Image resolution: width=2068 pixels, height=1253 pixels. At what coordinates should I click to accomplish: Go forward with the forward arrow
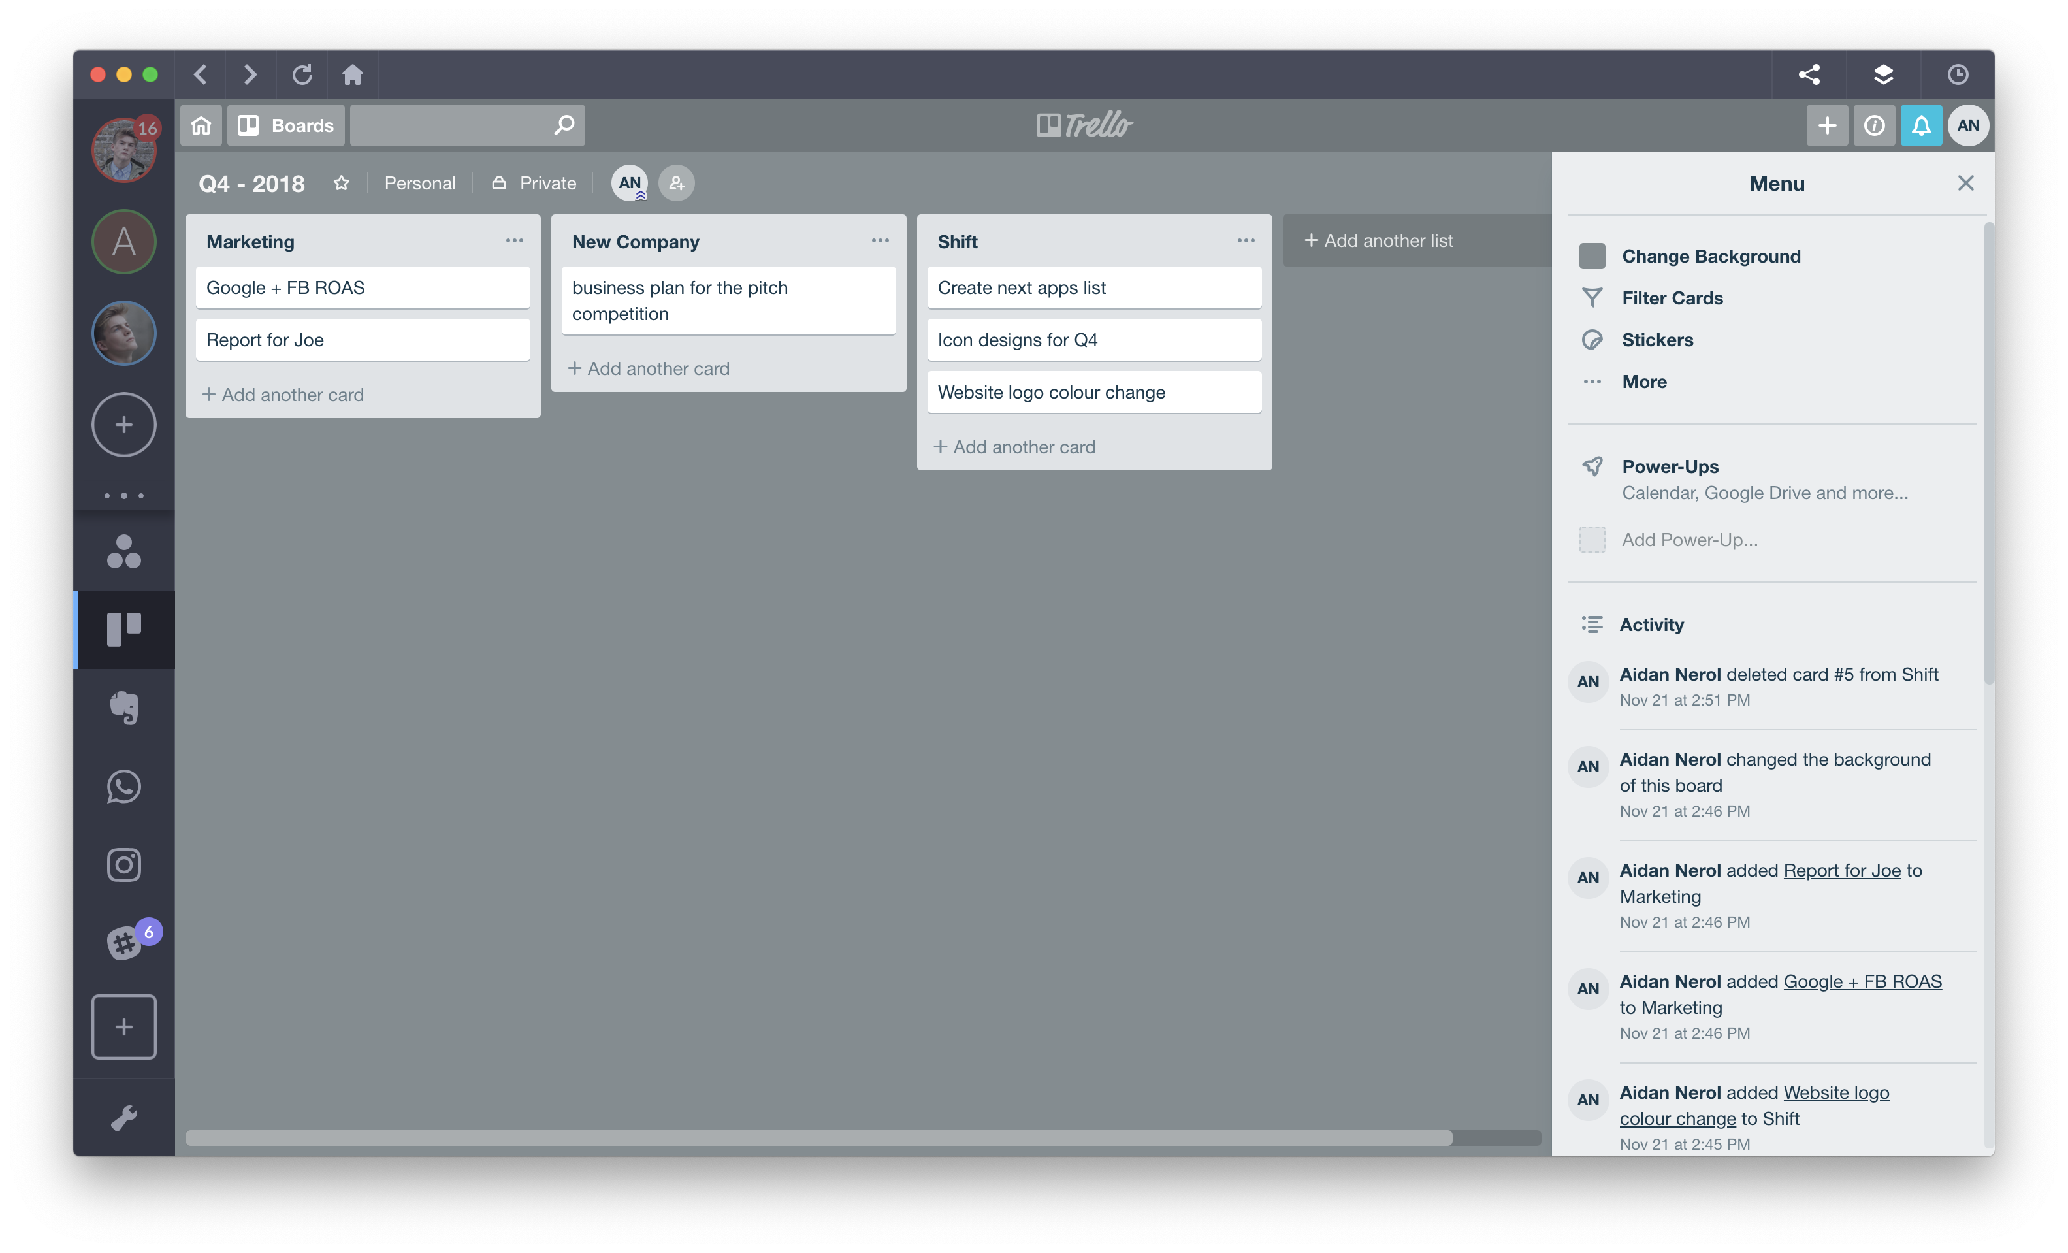(250, 74)
